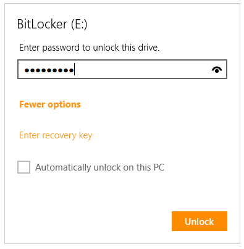Click the Unlock button
Screen dimensions: 244x249
click(x=200, y=221)
